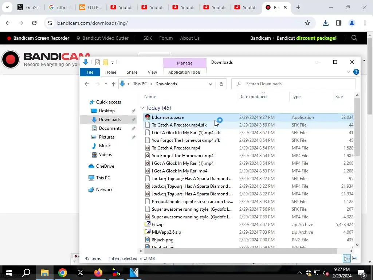
Task: Select 8hjach.png file
Action: point(162,240)
